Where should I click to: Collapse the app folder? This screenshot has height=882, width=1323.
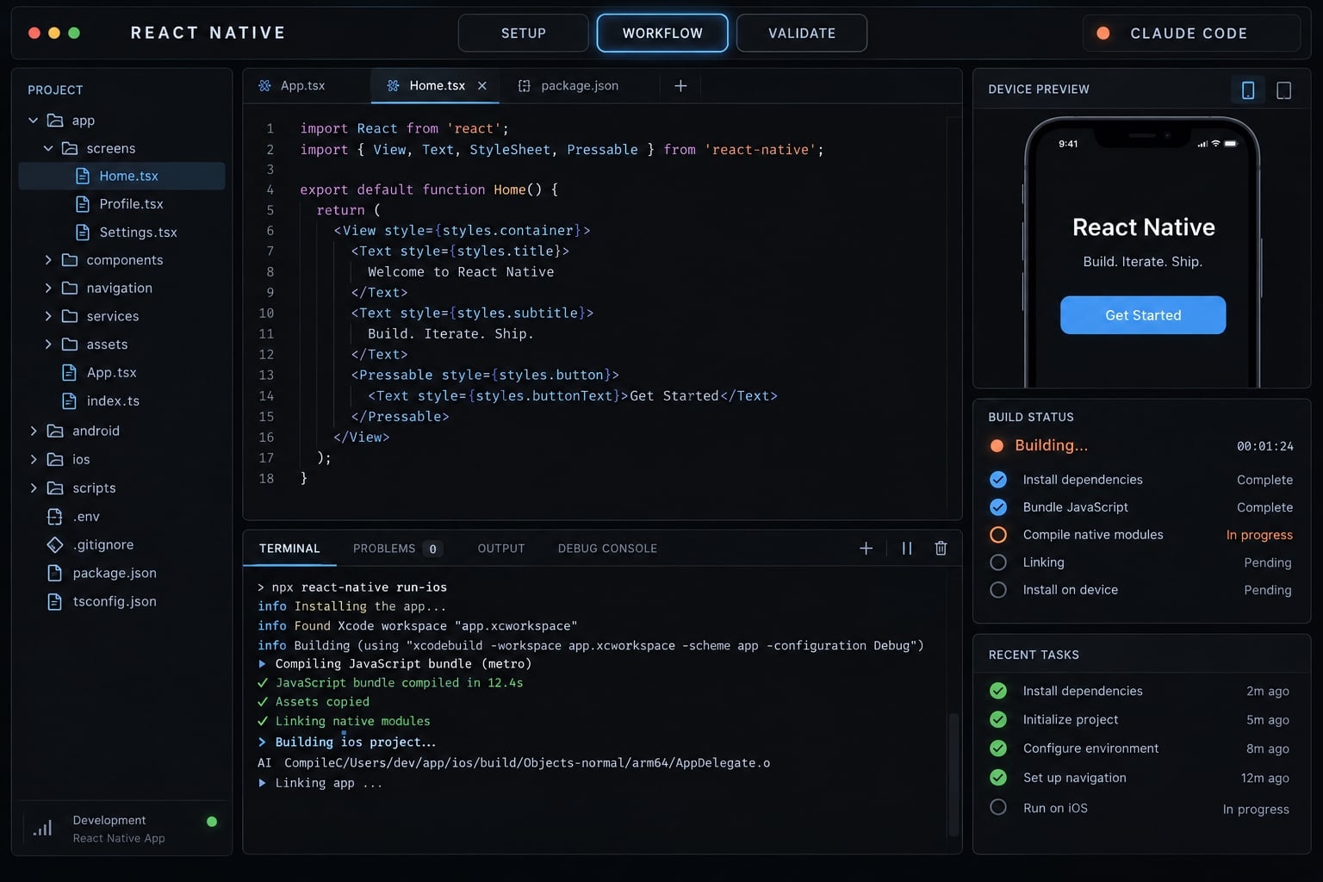click(34, 121)
